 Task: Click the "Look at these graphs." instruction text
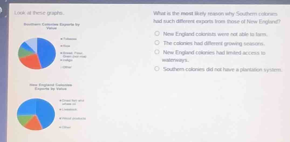pos(39,13)
